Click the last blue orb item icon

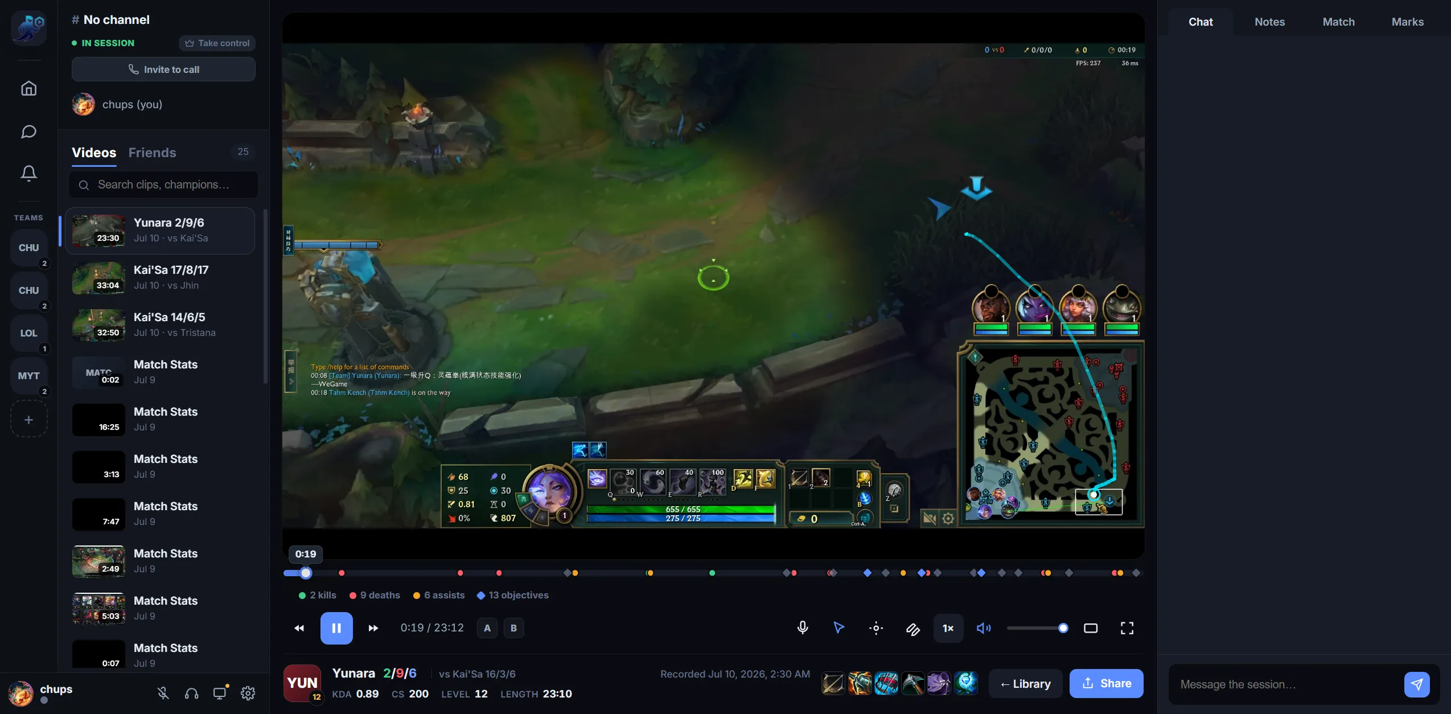966,683
